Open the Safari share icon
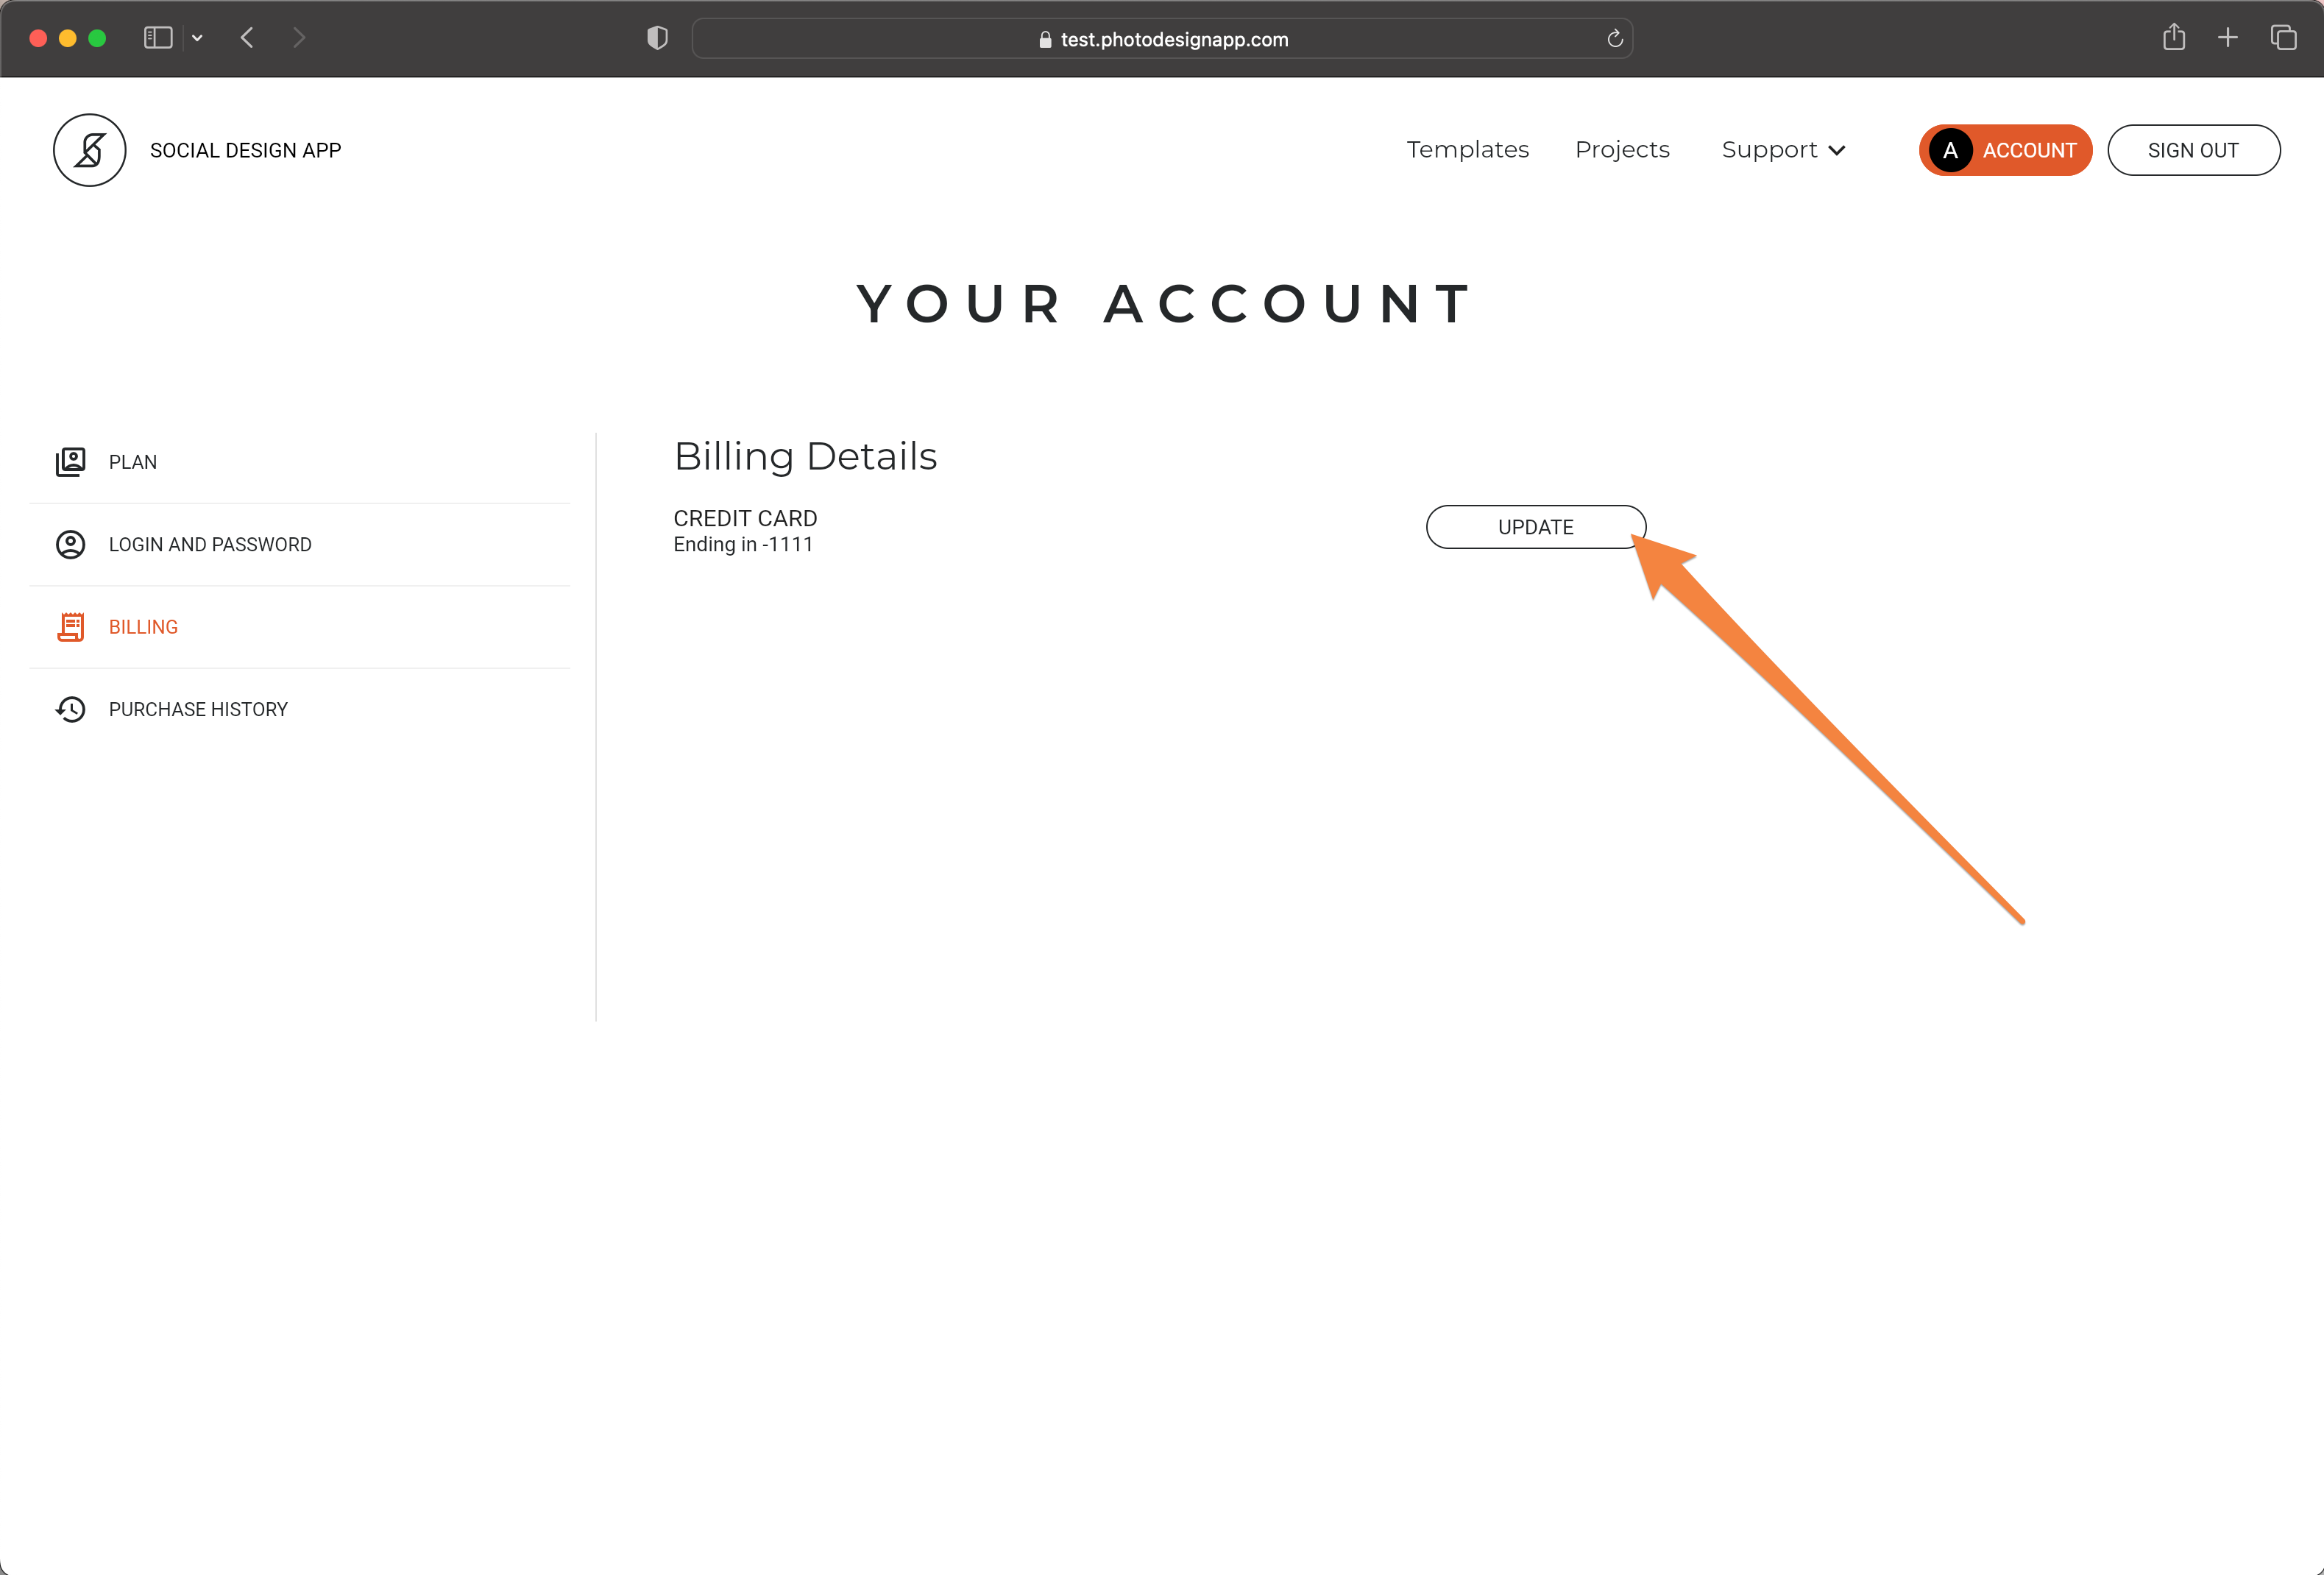 (2174, 37)
